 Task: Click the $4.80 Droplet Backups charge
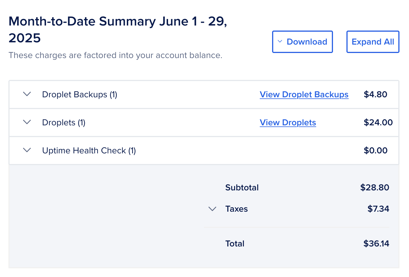tap(375, 94)
